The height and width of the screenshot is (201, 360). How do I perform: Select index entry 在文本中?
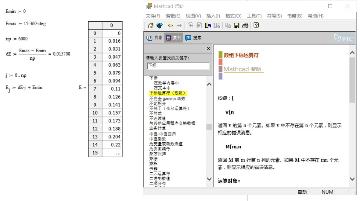pyautogui.click(x=162, y=88)
